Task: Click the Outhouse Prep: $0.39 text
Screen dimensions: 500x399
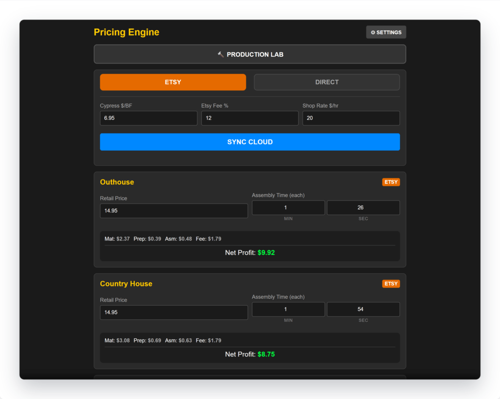Action: tap(147, 239)
